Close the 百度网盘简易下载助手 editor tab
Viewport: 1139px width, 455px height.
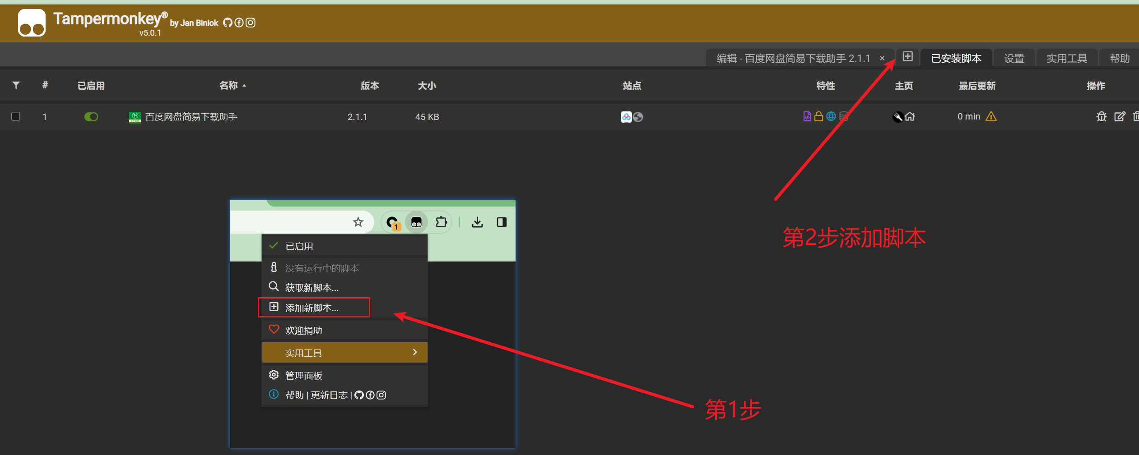click(x=882, y=58)
